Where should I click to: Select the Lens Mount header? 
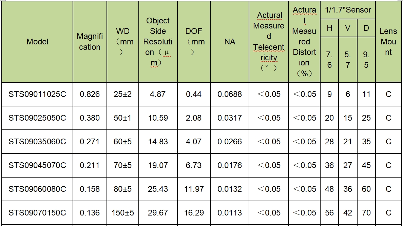(388, 42)
